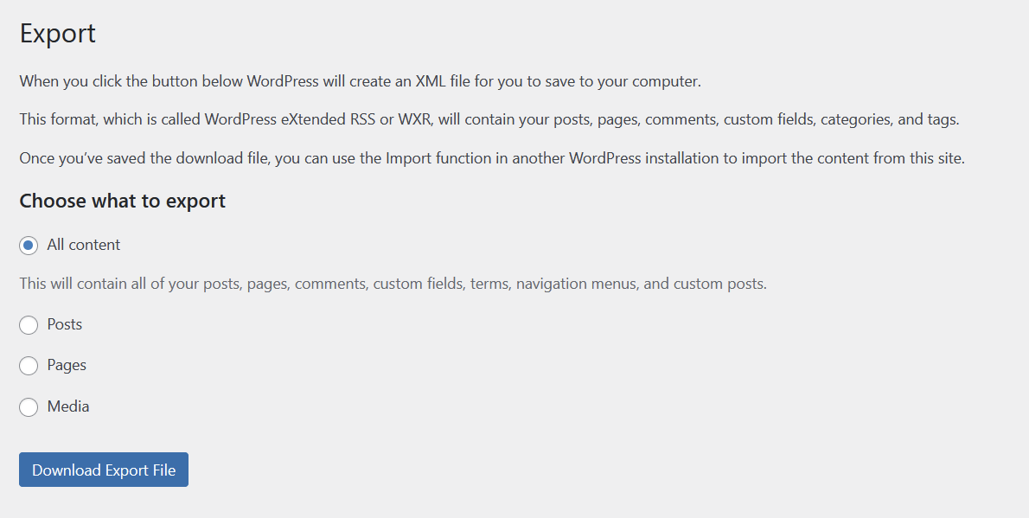Click "custom fields, categories, and tags" text

pos(840,120)
